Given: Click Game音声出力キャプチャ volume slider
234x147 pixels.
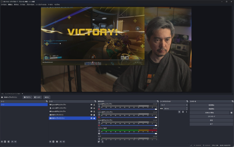Looking at the screenshot, I should [129, 109].
